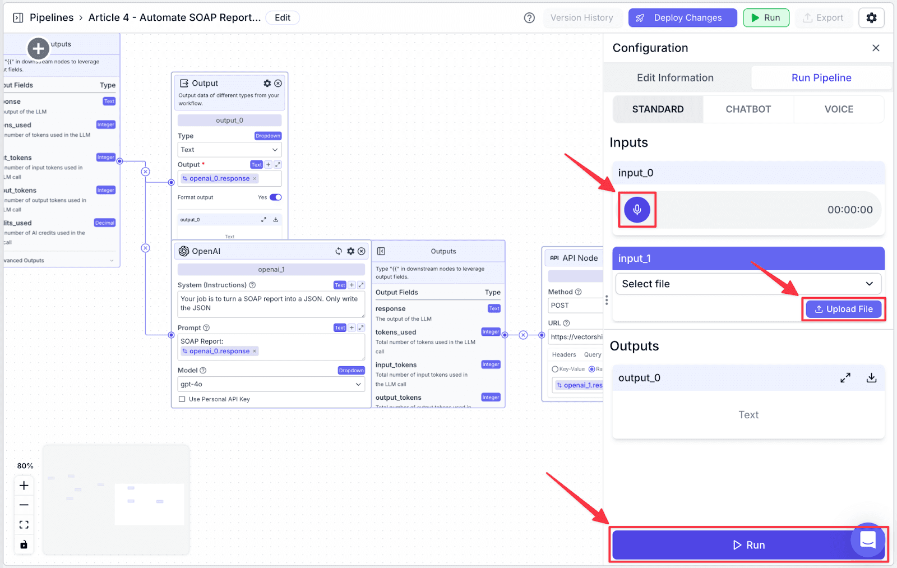Screen dimensions: 897x568
Task: Expand output_0 in the Configuration panel
Action: pos(845,378)
